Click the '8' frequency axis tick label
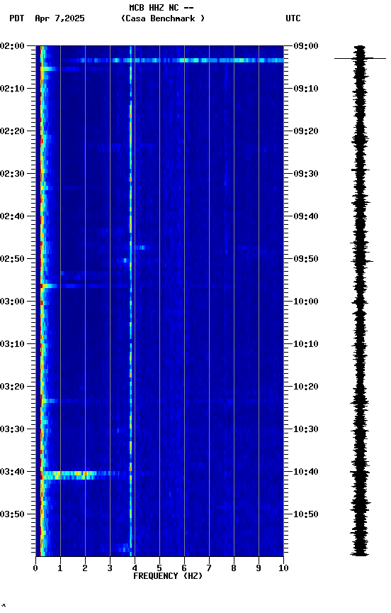391x613 pixels. (234, 568)
